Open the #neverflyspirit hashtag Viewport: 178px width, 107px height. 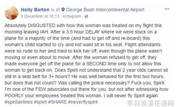click(83, 102)
